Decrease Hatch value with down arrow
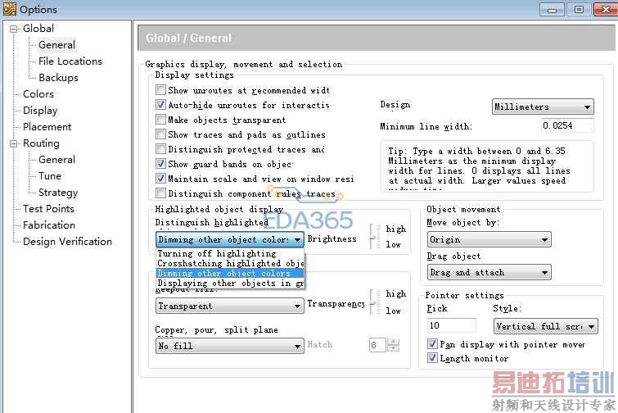The image size is (618, 413). (394, 348)
